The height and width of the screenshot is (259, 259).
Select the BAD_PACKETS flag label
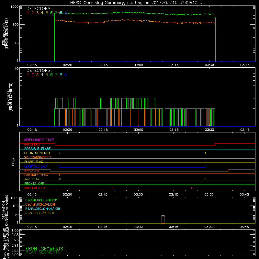(x=35, y=188)
